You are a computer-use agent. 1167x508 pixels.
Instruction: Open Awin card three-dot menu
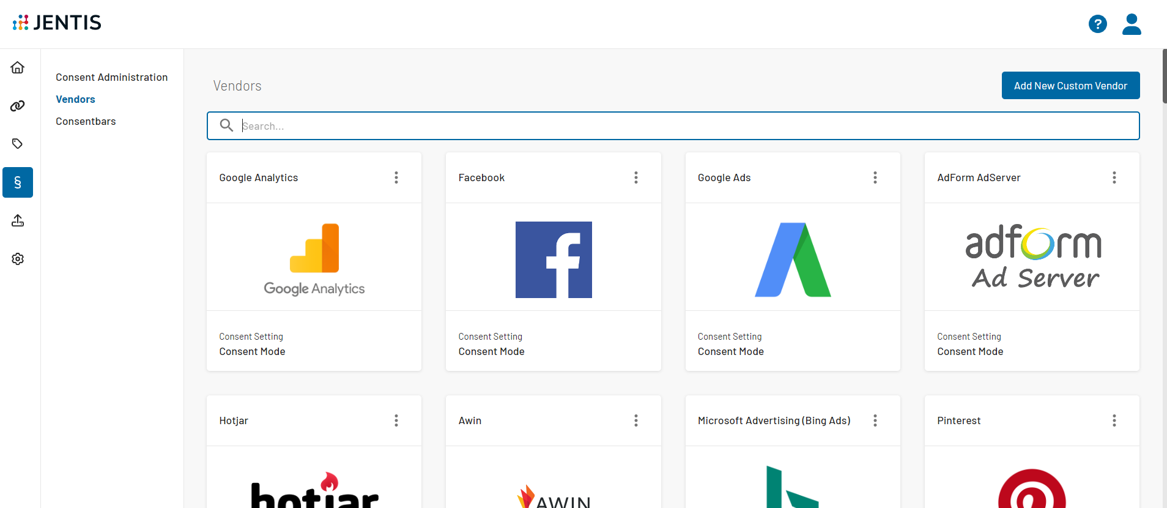pos(636,420)
